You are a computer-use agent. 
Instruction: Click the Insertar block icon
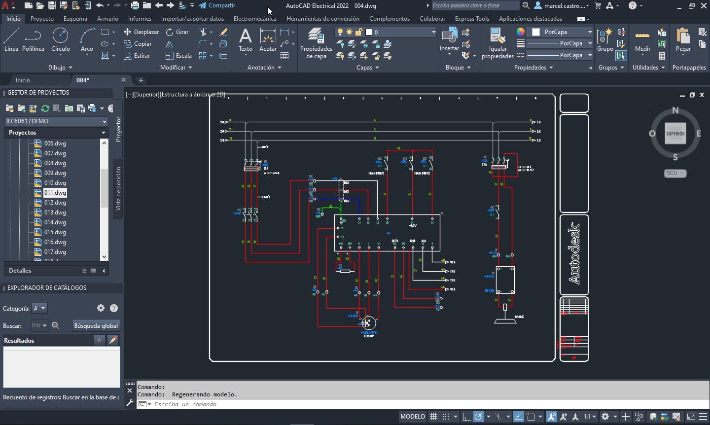click(449, 39)
